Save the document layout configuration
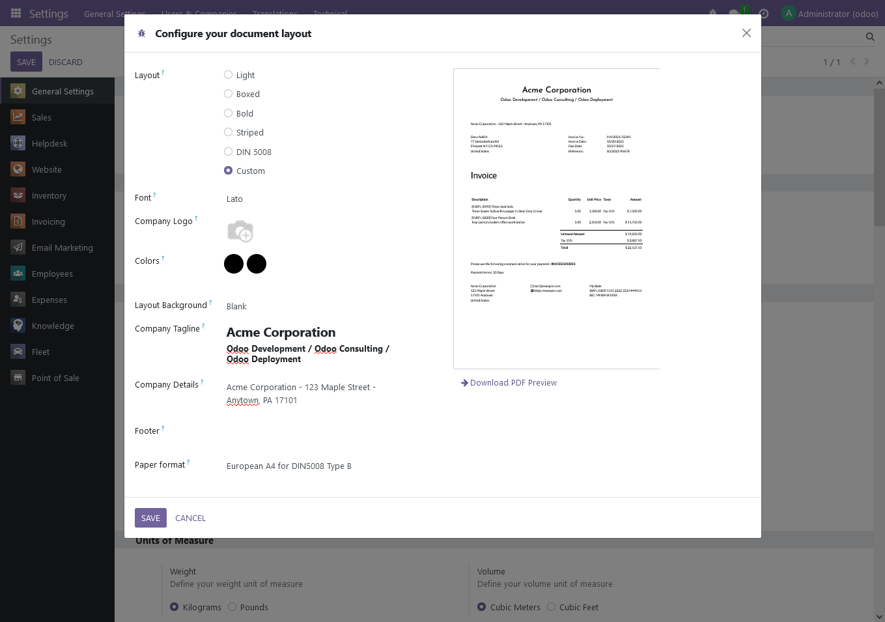 tap(150, 518)
